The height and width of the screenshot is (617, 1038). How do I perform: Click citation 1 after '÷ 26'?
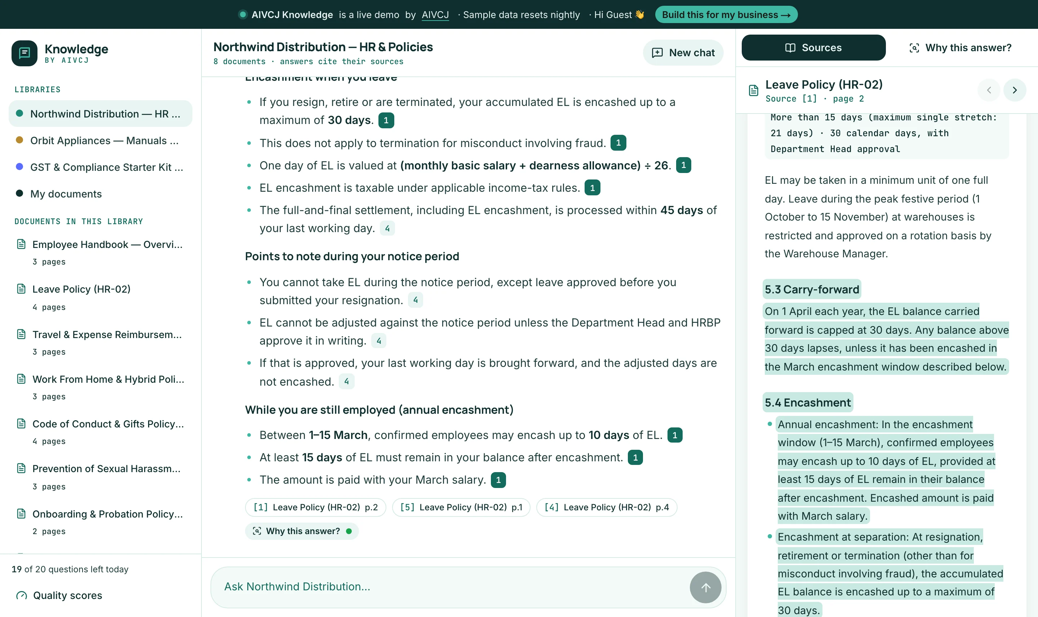click(683, 165)
